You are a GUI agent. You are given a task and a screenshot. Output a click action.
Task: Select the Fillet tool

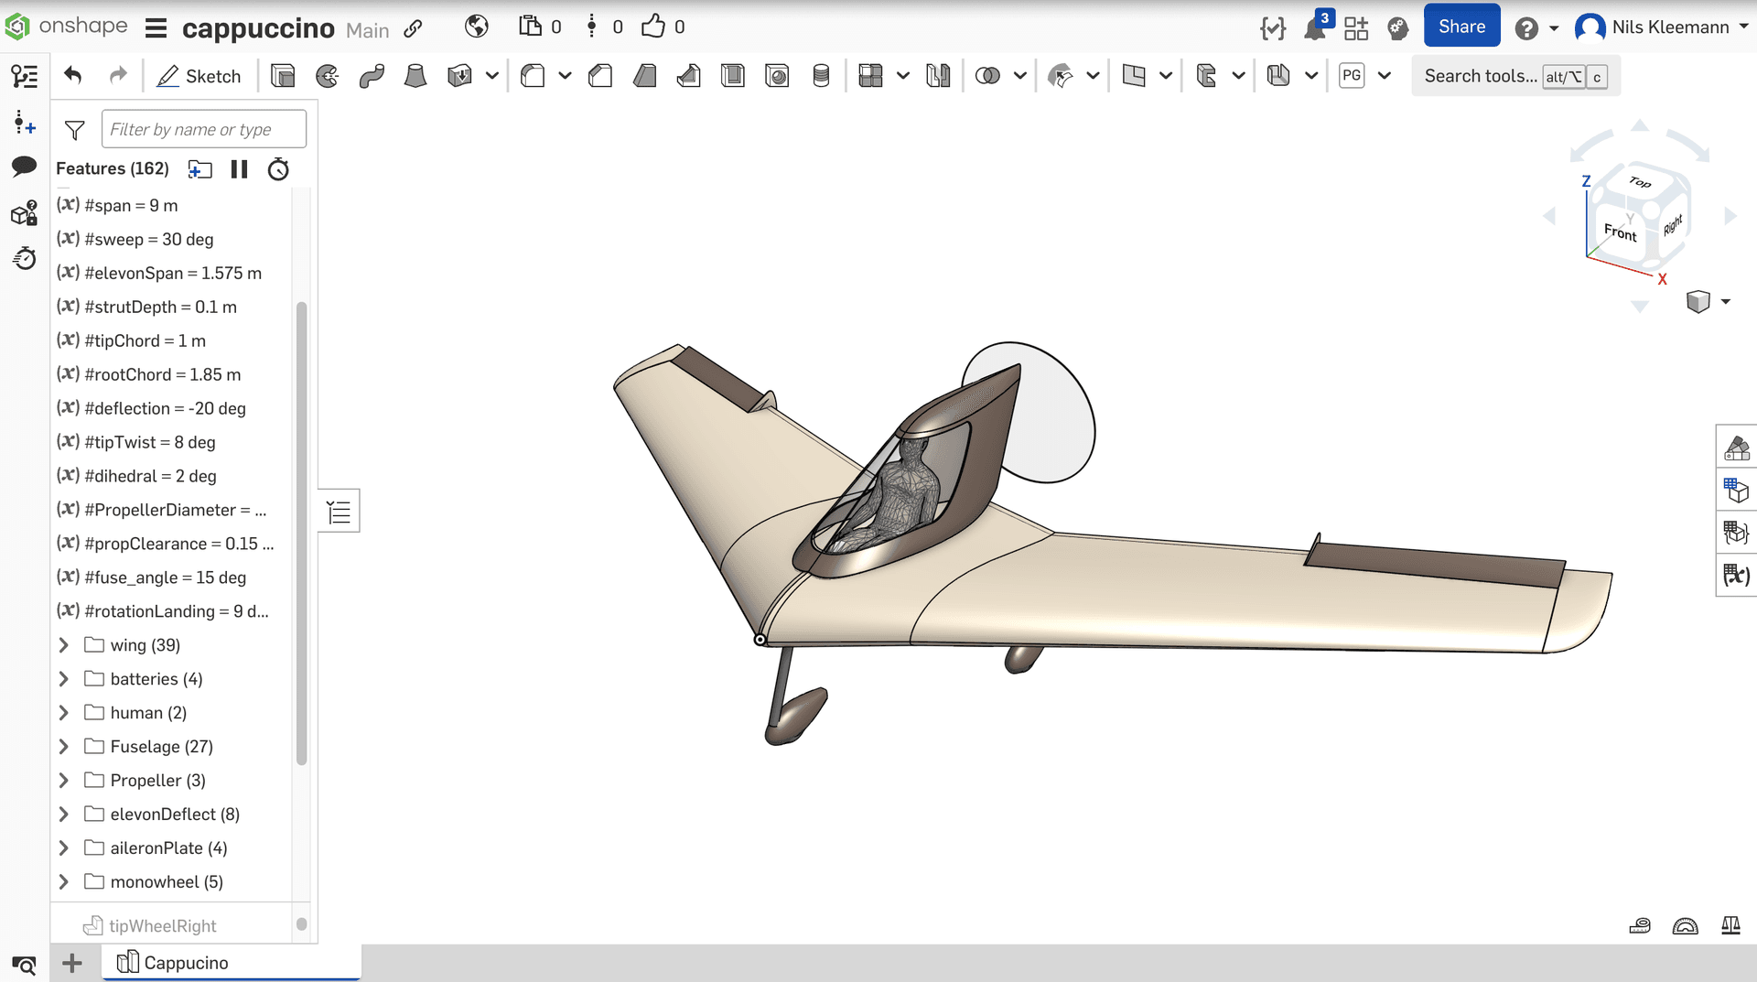coord(533,76)
